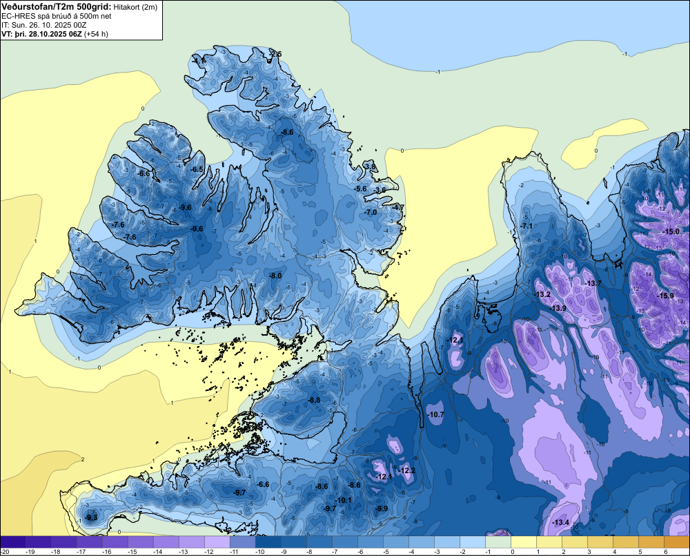Click the 'VT: þri. 28.10.2025 06Z' valid time
This screenshot has height=556, width=690.
(x=41, y=34)
